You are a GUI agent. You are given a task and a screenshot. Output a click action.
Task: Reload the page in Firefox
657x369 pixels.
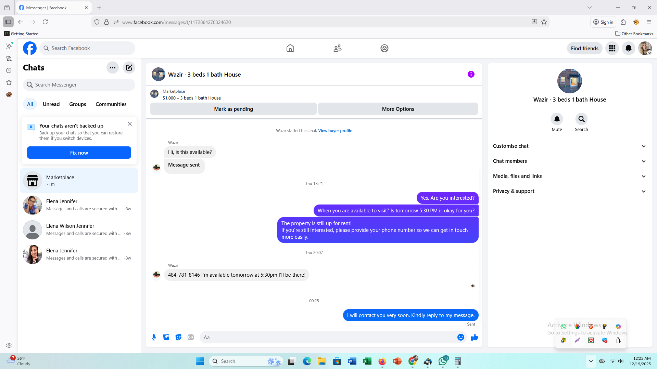pyautogui.click(x=45, y=22)
